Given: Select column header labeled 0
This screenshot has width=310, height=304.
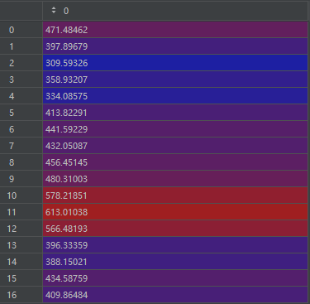Looking at the screenshot, I should (x=175, y=11).
